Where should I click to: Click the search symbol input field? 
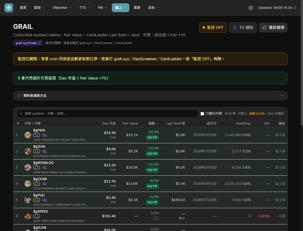(107, 114)
